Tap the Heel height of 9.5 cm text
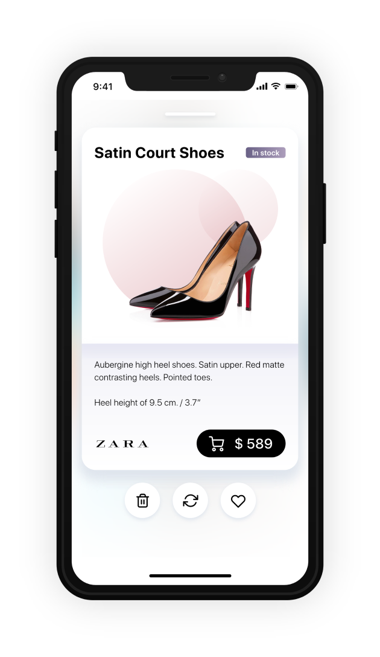Image resolution: width=380 pixels, height=657 pixels. point(147,403)
